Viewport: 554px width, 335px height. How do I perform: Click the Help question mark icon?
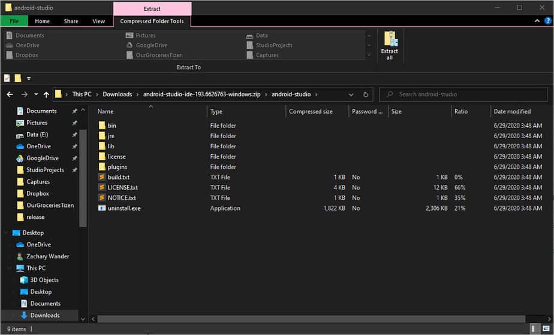click(547, 21)
